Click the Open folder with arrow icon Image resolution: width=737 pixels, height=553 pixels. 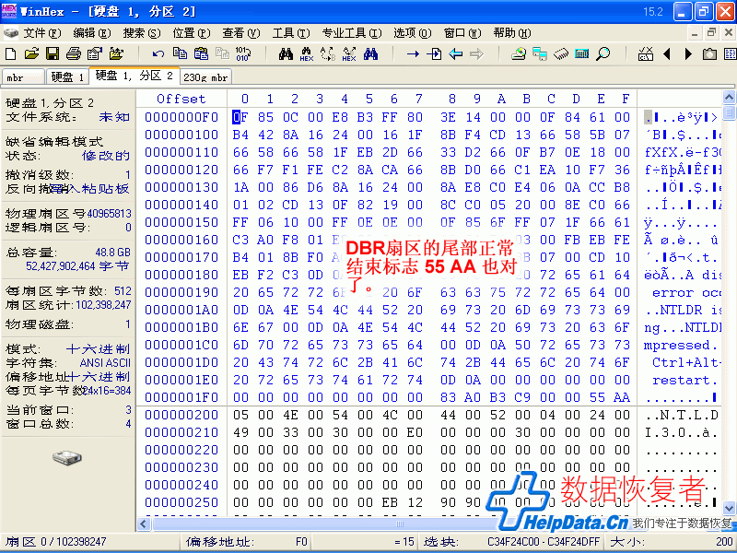point(116,53)
